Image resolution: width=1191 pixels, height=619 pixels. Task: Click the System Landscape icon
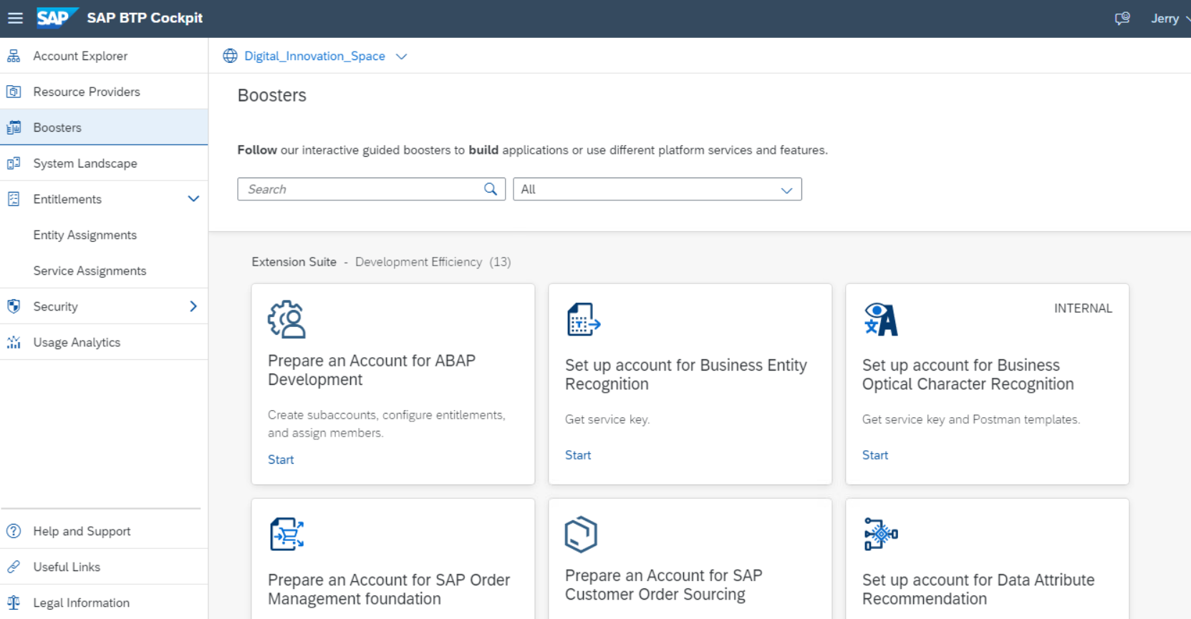(14, 163)
